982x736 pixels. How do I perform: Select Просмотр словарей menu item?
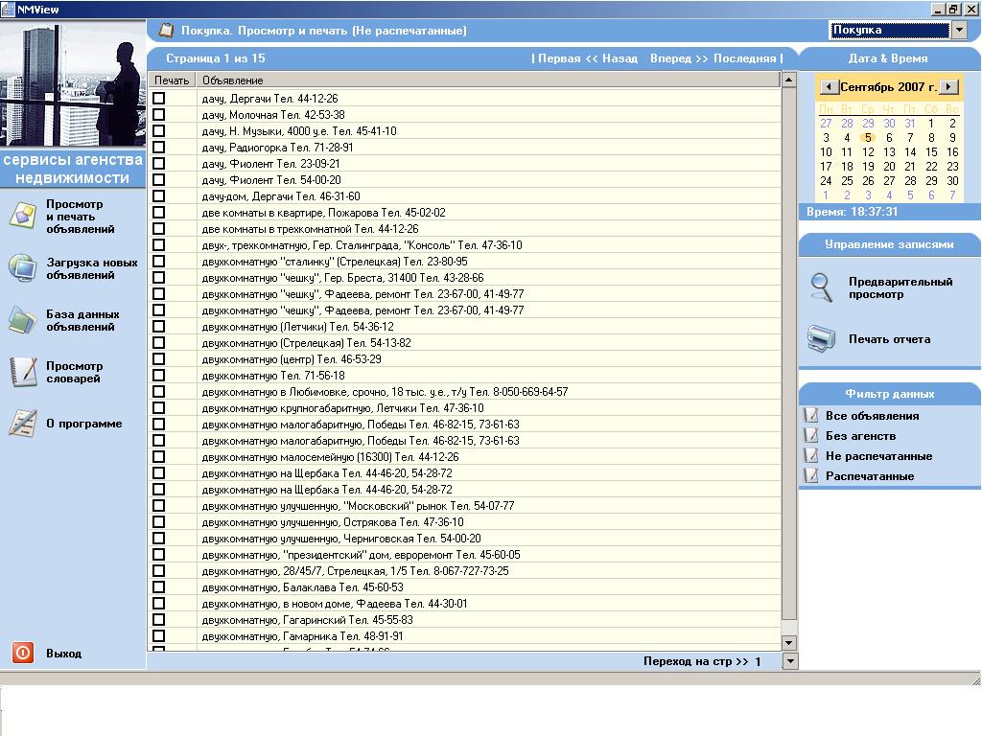point(74,373)
